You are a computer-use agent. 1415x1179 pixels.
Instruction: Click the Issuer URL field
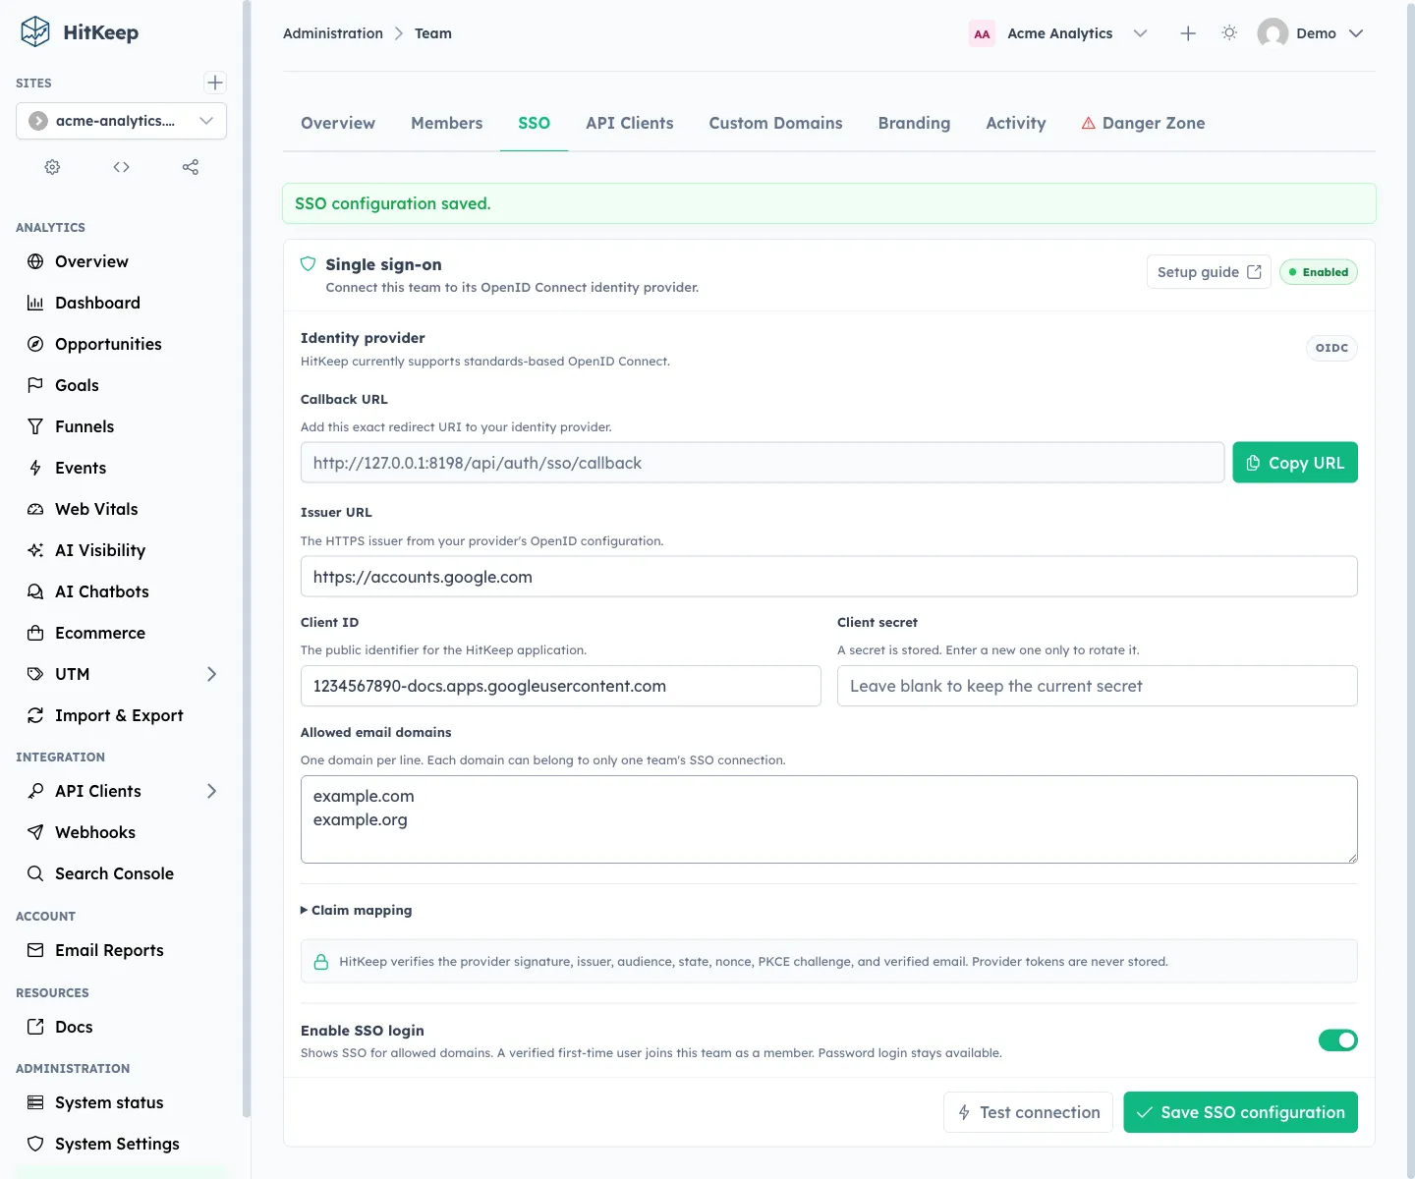tap(829, 577)
